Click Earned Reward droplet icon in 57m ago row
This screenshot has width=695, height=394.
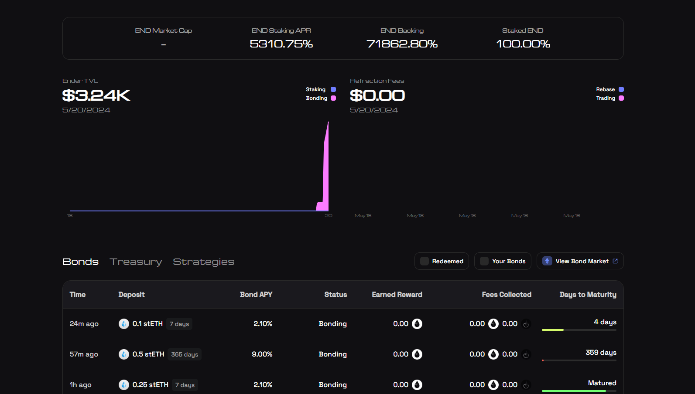click(417, 354)
